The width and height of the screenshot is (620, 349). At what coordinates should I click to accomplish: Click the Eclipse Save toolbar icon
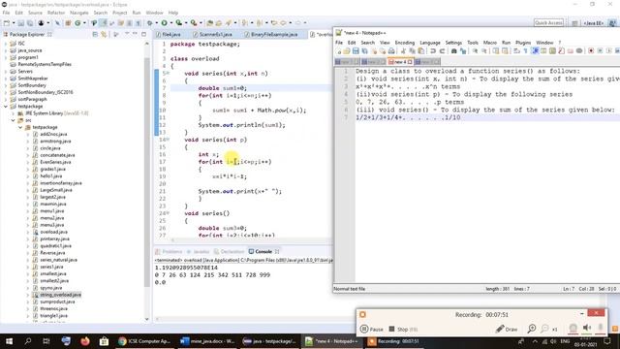[21, 23]
